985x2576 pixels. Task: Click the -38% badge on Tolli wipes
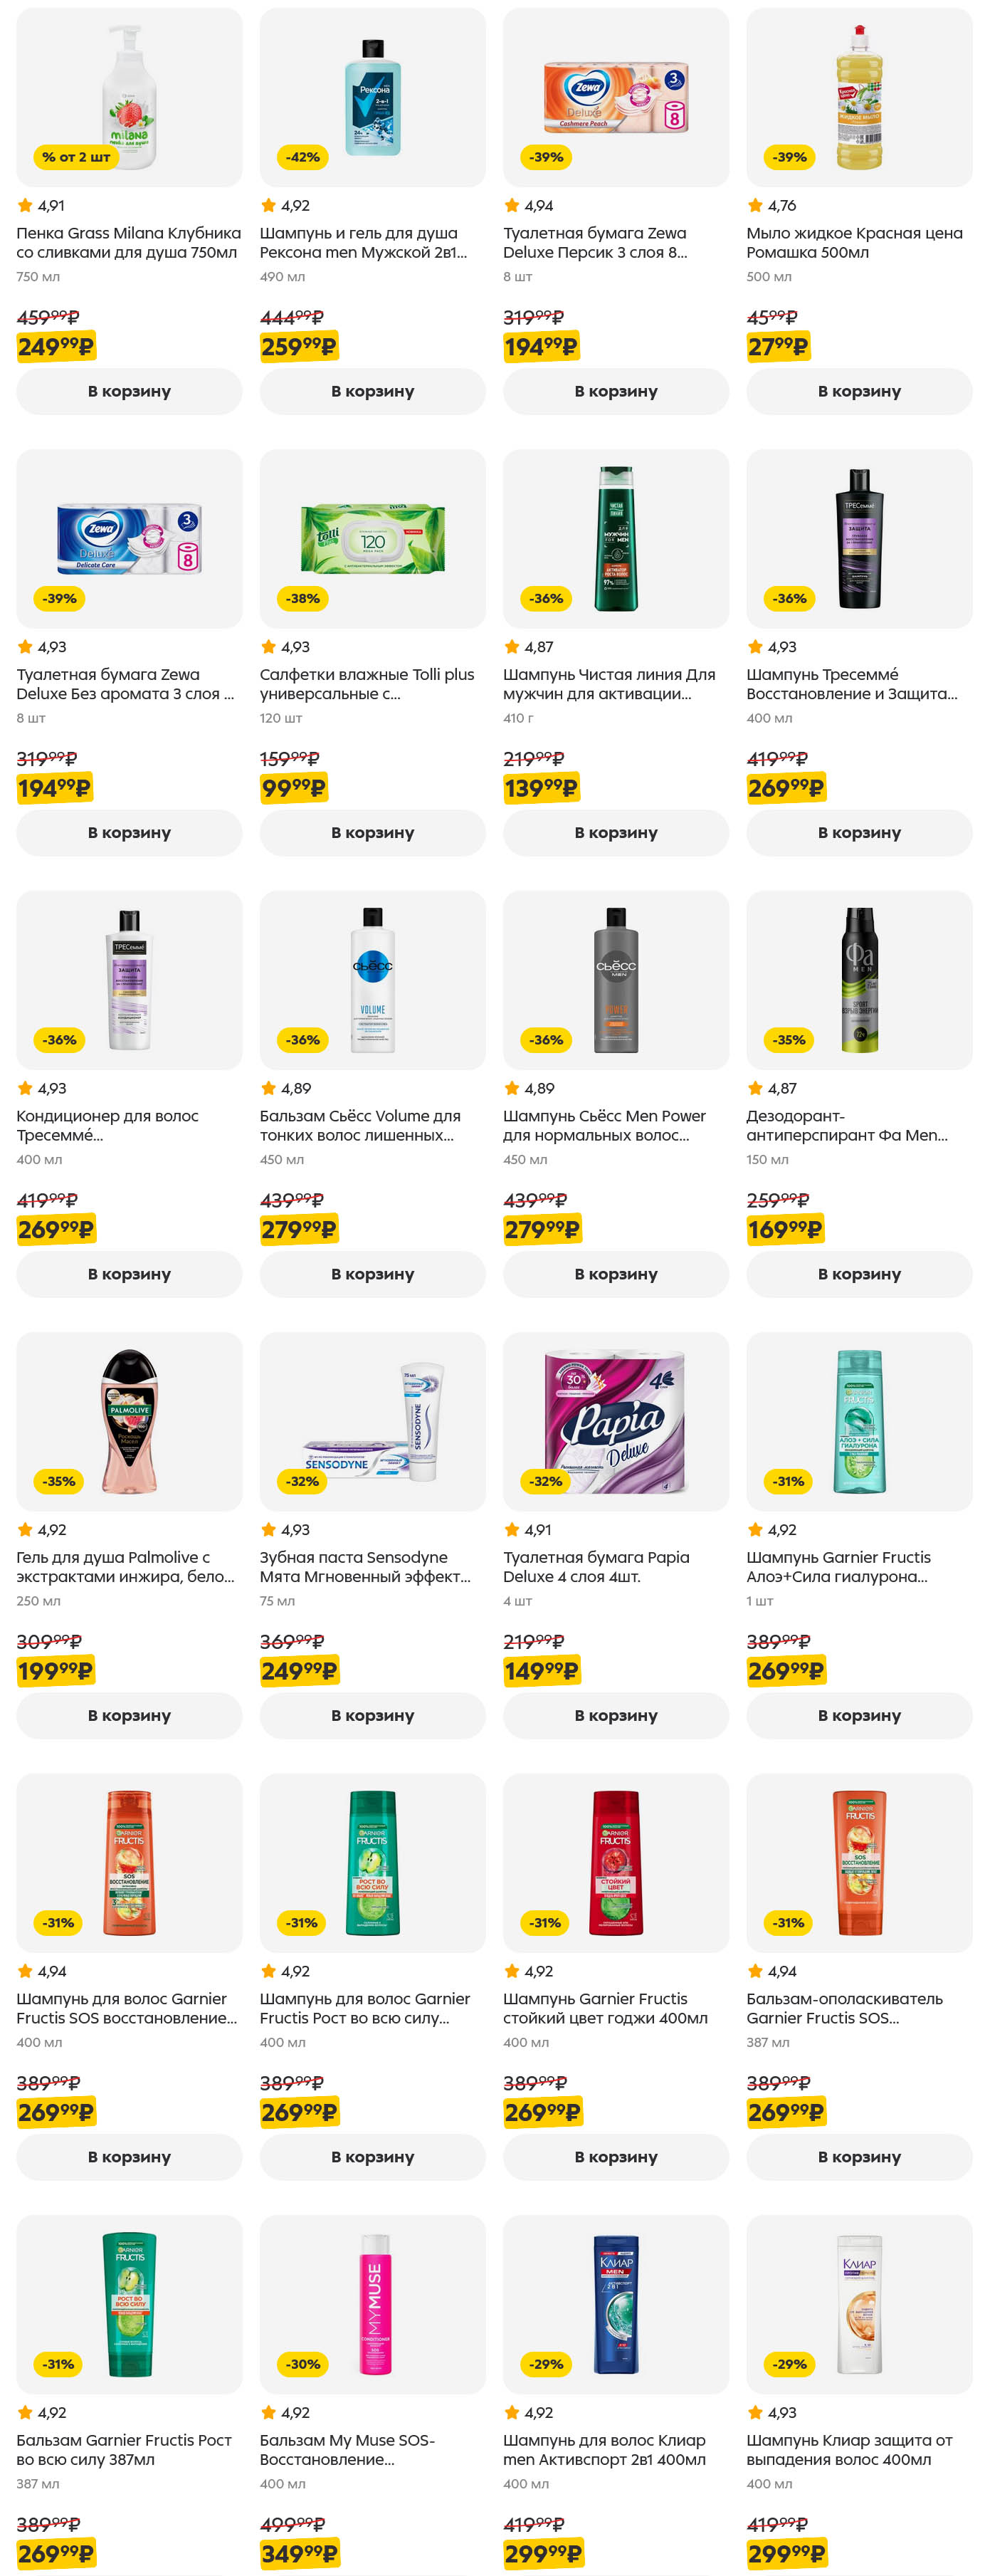click(302, 598)
